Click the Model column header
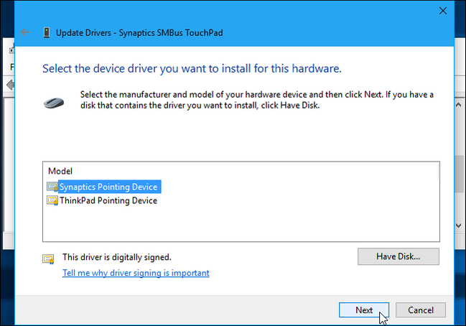 pyautogui.click(x=60, y=172)
